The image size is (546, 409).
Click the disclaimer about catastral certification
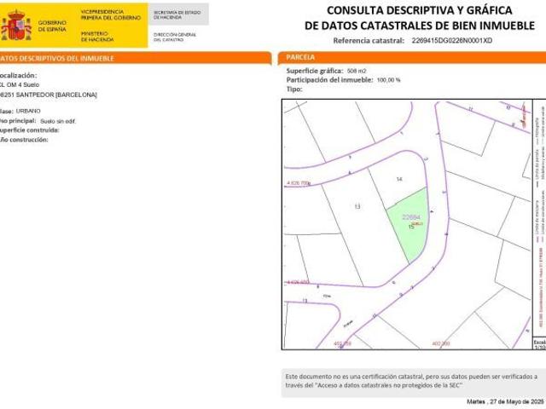(409, 379)
